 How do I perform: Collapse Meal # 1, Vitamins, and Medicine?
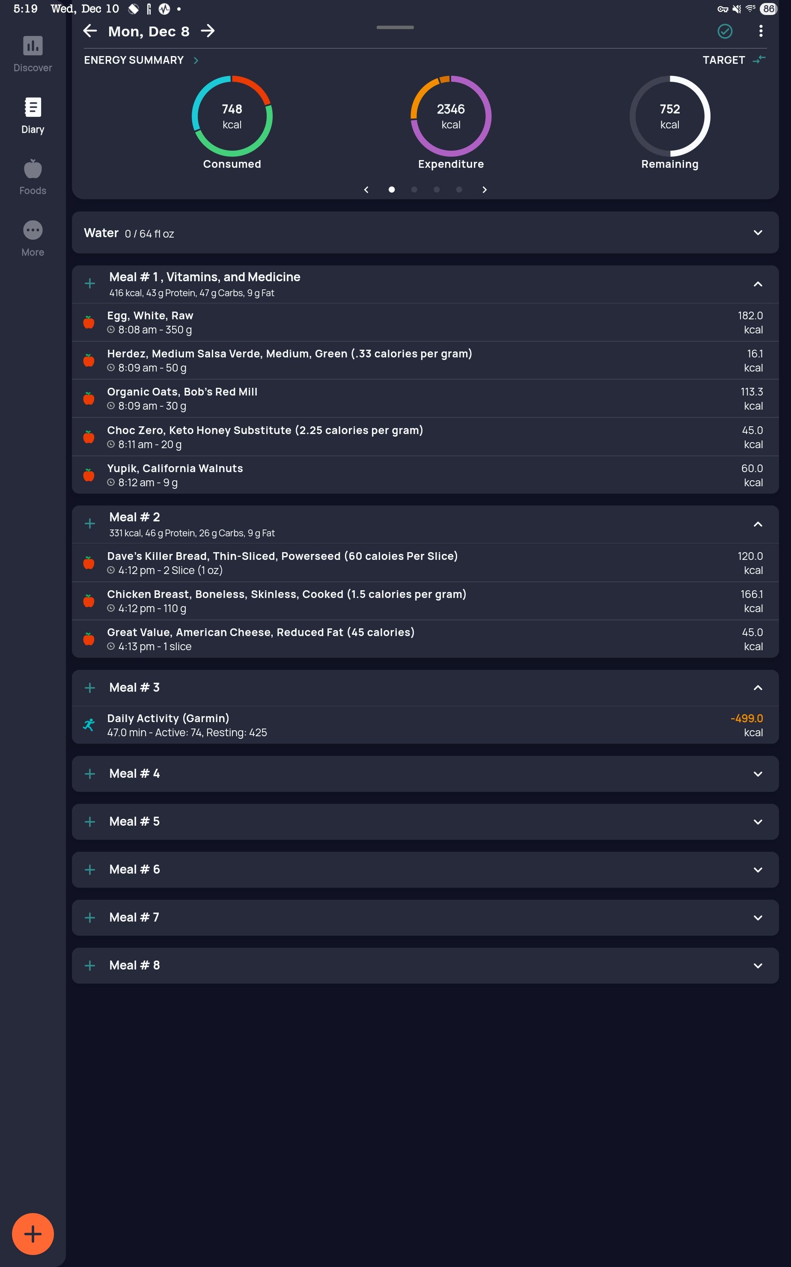click(x=758, y=284)
